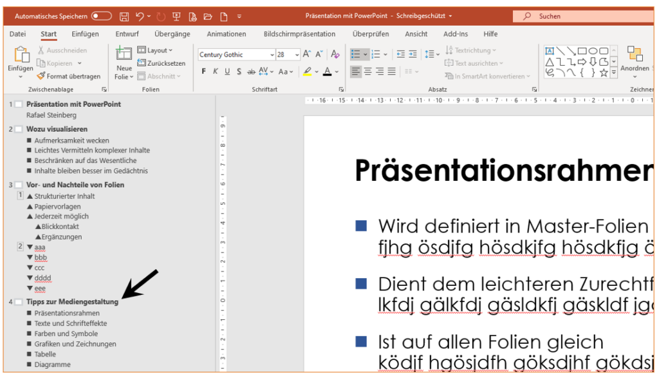Apply the black font color
Screen dimensions: 659x376
point(328,71)
